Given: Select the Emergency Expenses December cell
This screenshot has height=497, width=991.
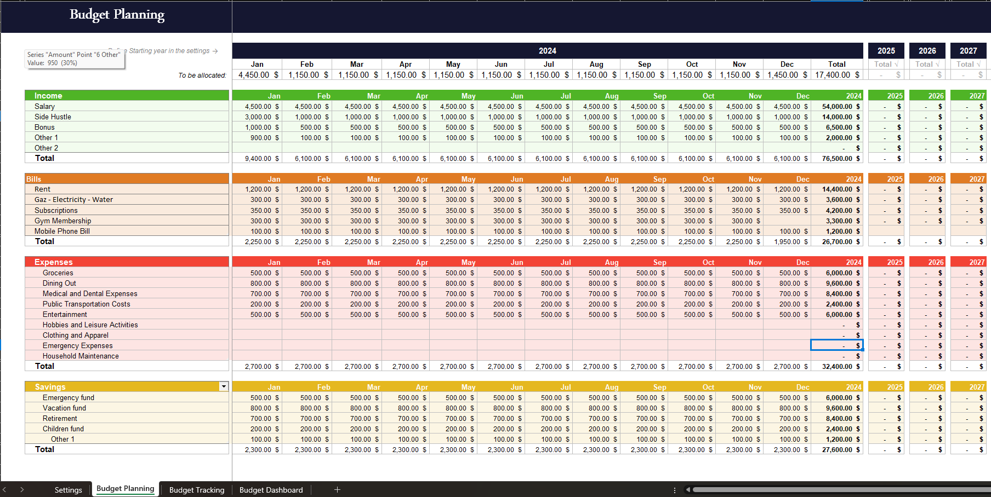Looking at the screenshot, I should [x=836, y=345].
